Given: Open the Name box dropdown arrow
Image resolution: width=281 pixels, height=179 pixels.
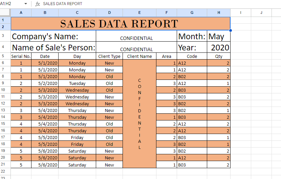Looking at the screenshot, I should (26, 4).
